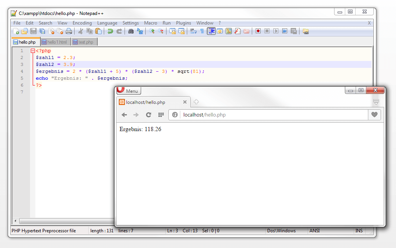Go forward in the Opera browser
Screen dimensions: 396x248
click(x=136, y=115)
